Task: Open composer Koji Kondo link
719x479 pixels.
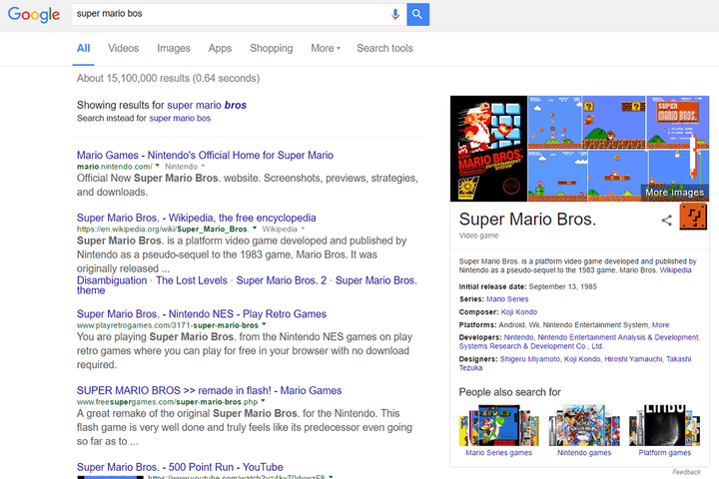Action: pyautogui.click(x=519, y=312)
